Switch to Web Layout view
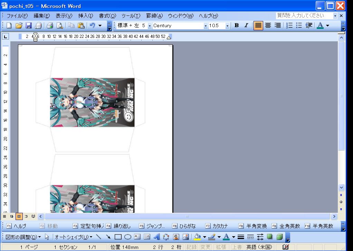 (12, 217)
